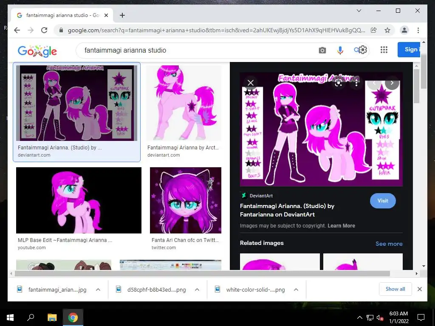Open Chrome tab search chevron
Viewport: 435px width, 326px height.
click(x=359, y=11)
